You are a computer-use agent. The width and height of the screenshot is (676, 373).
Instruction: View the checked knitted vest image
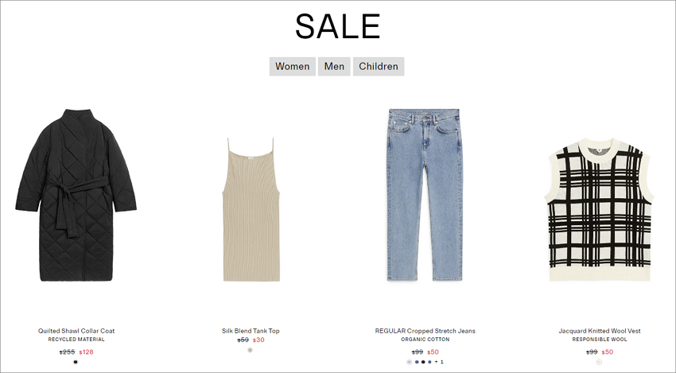pyautogui.click(x=600, y=210)
